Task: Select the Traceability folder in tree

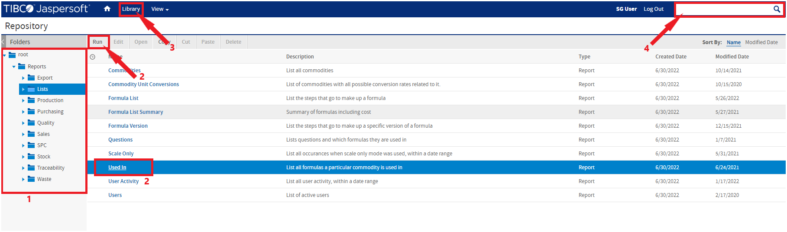Action: coord(51,168)
